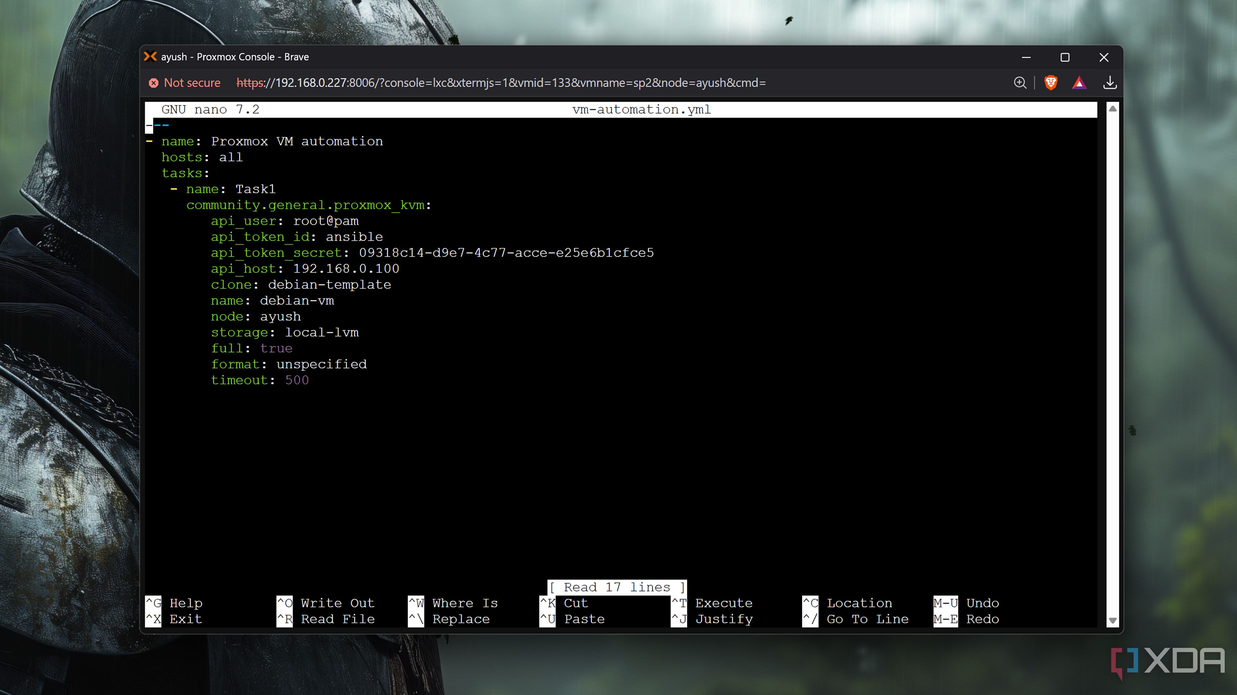Click the URL in the address bar

point(501,83)
